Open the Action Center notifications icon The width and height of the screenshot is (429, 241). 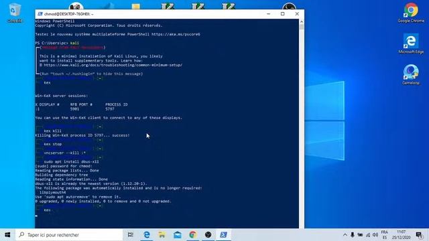tap(419, 235)
